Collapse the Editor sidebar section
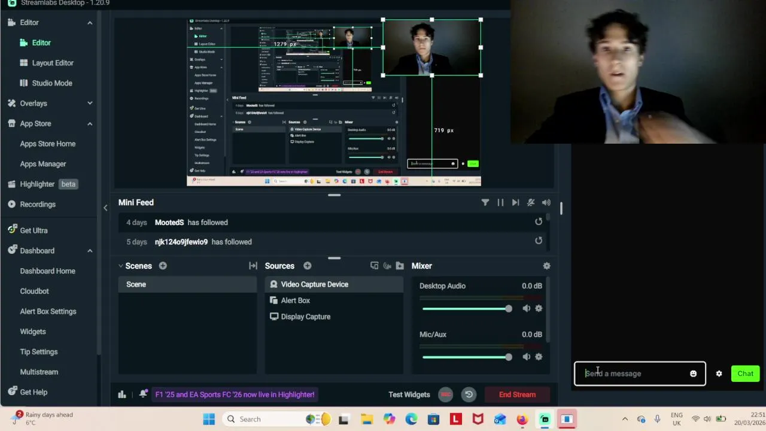766x431 pixels. [90, 23]
